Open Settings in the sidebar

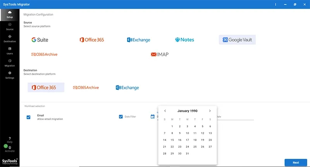(10, 75)
